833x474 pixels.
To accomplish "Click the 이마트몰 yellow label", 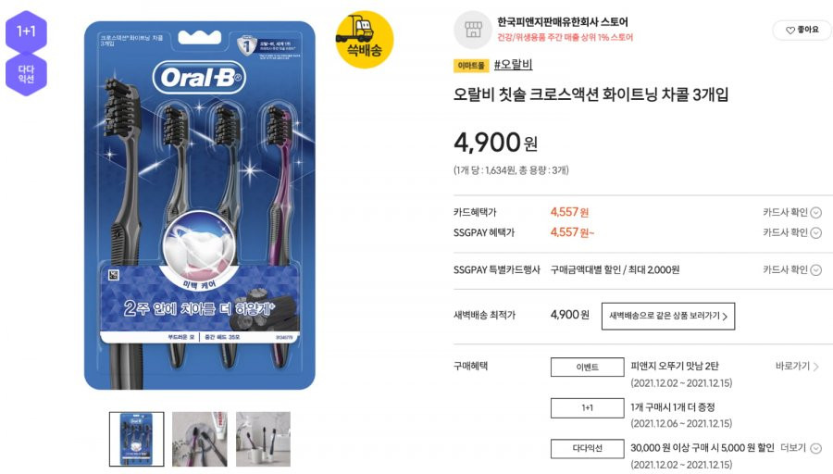I will [471, 66].
